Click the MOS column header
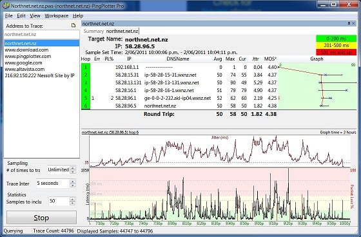The image size is (361, 237). click(x=270, y=59)
